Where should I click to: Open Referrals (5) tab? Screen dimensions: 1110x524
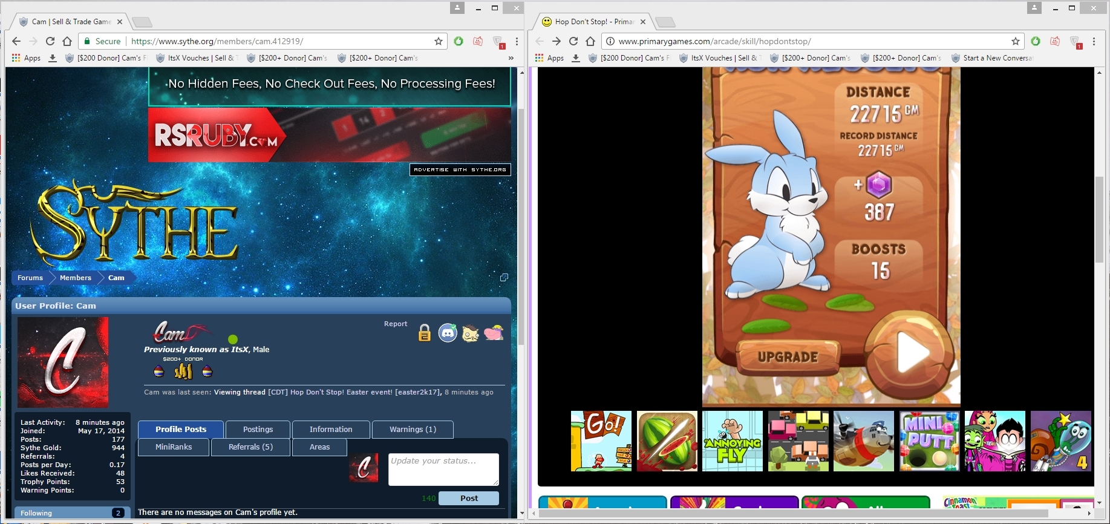(250, 447)
